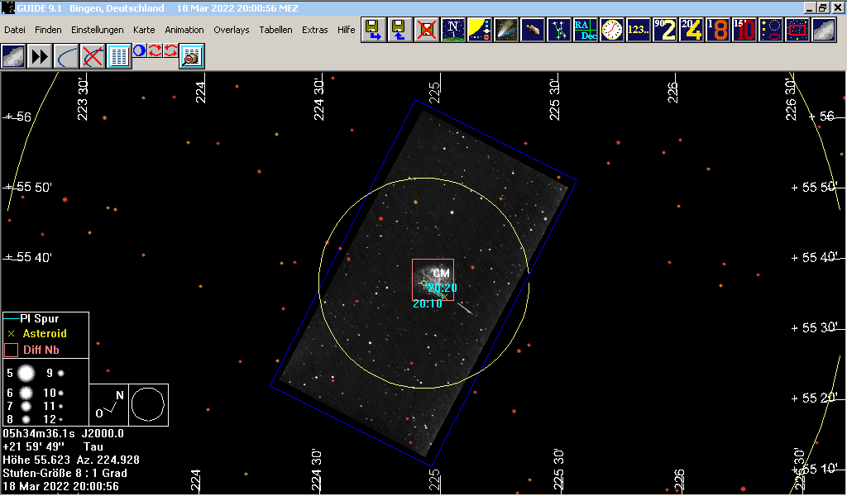Toggle the RA/Dec grid icon
The image size is (847, 496).
click(x=588, y=31)
